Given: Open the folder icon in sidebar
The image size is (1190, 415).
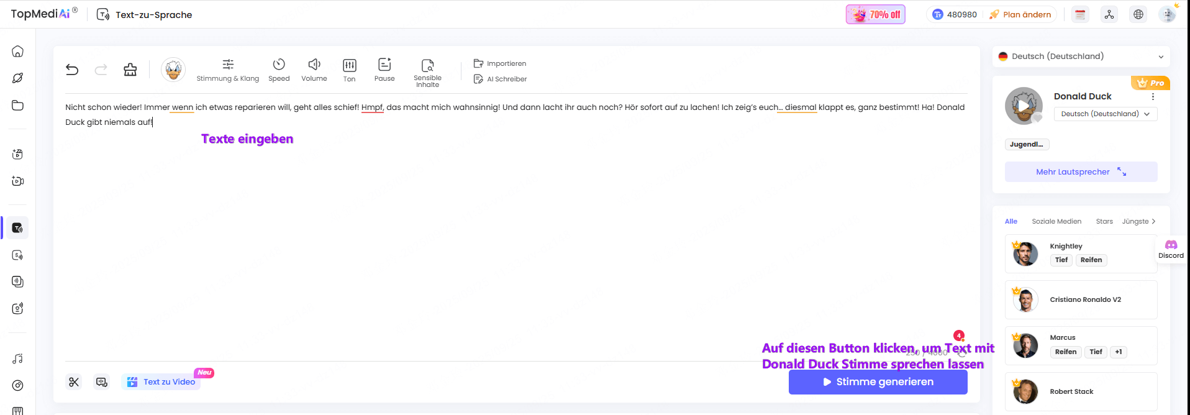Looking at the screenshot, I should coord(18,105).
